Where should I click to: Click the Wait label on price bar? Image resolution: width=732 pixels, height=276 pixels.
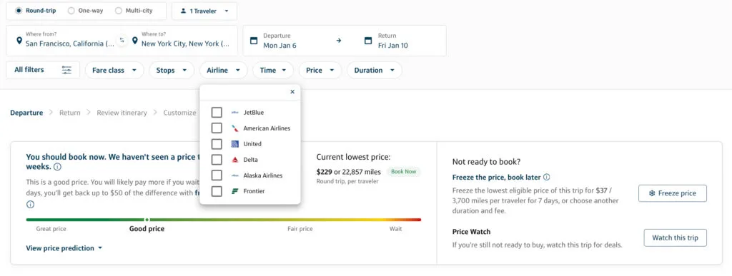(396, 229)
